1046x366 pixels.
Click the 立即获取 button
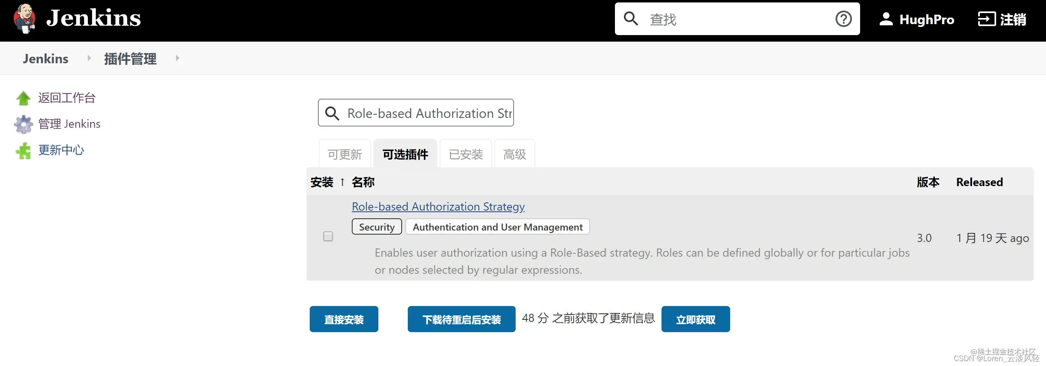point(695,319)
